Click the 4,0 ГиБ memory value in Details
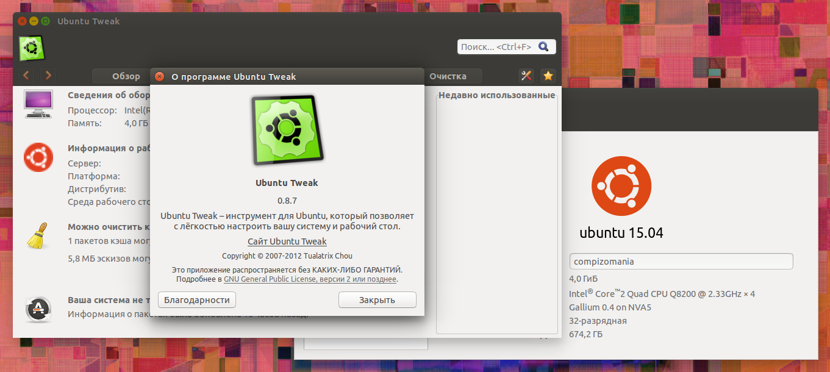Viewport: 830px width, 372px height. pos(582,279)
